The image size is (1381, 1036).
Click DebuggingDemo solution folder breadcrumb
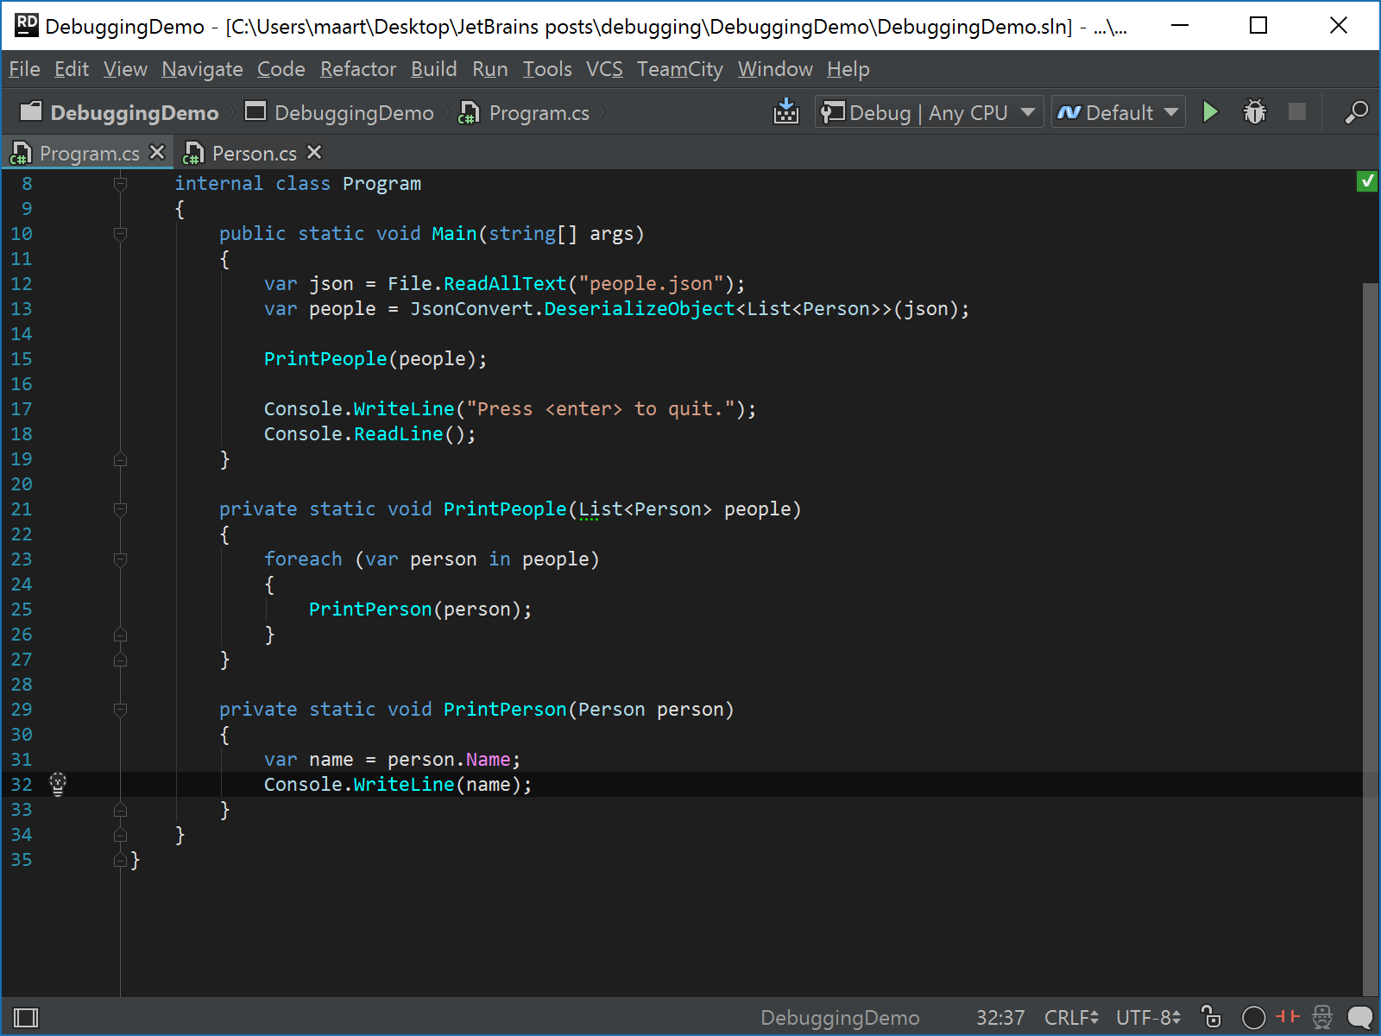120,112
